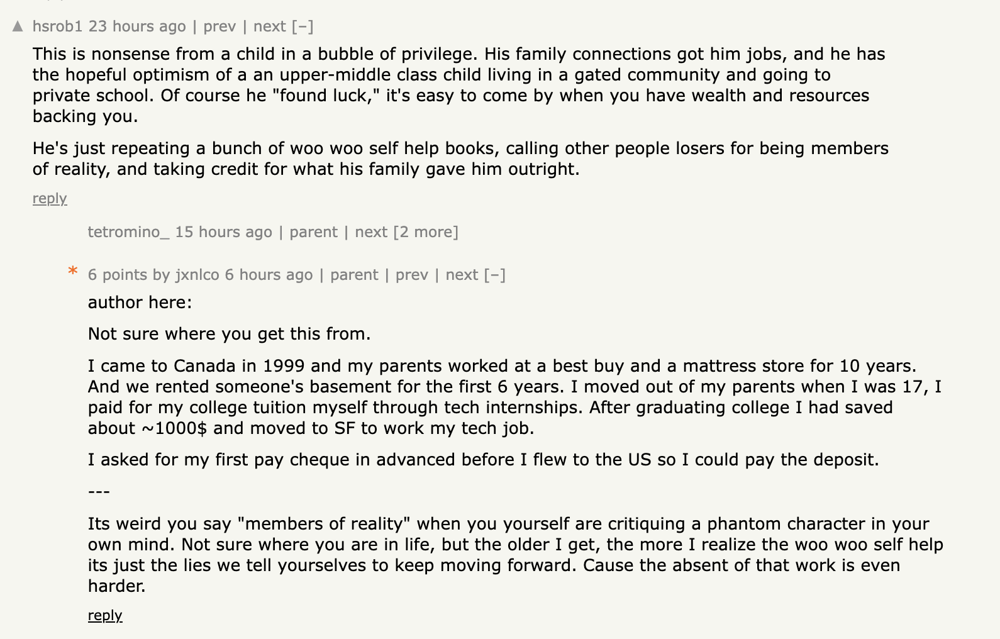Go to parent of tetromino_'s comment
This screenshot has width=1000, height=639.
pyautogui.click(x=313, y=232)
